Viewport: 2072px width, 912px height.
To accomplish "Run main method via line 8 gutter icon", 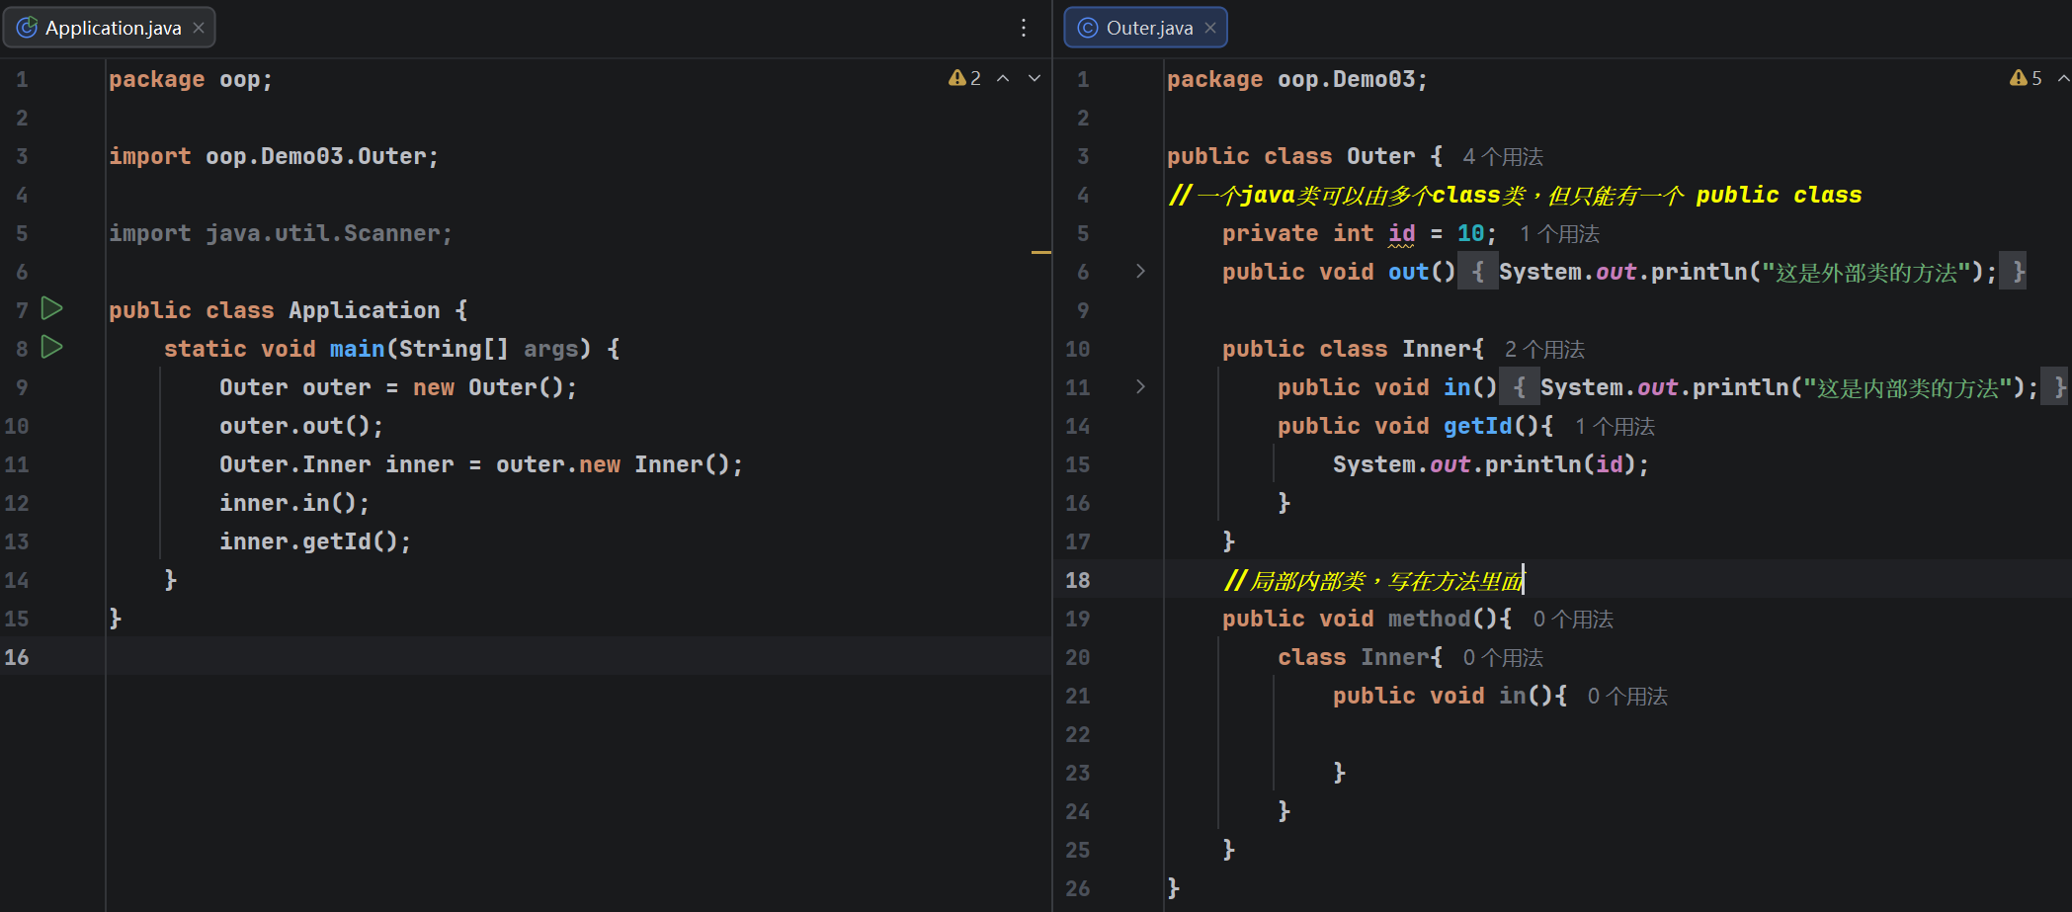I will tap(52, 347).
